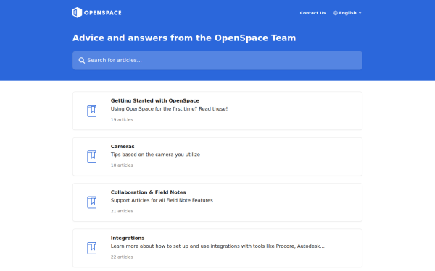Open the Integrations collection title
Viewport: 435px width, 271px height.
coord(128,238)
